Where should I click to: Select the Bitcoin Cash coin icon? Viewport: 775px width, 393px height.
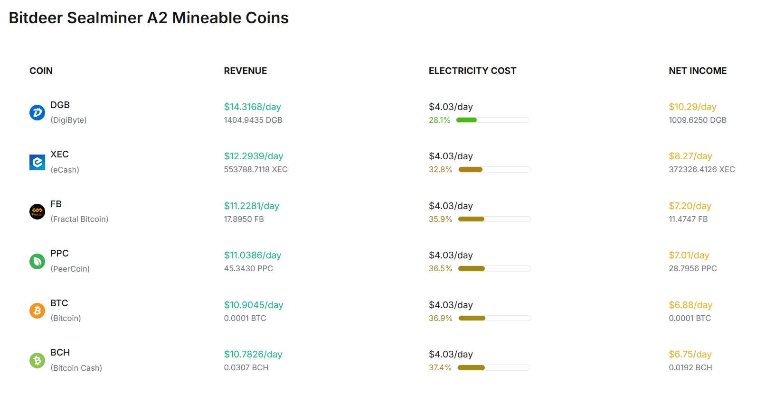pyautogui.click(x=37, y=360)
